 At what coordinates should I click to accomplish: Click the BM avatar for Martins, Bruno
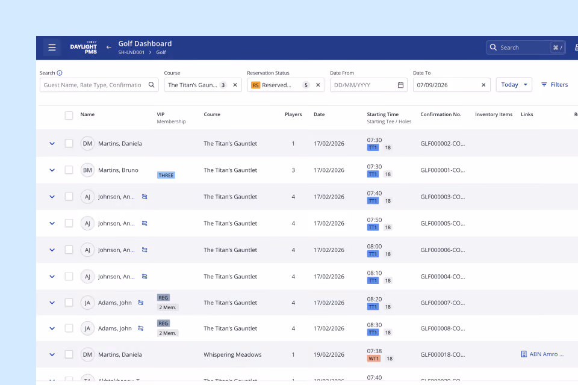(x=87, y=170)
